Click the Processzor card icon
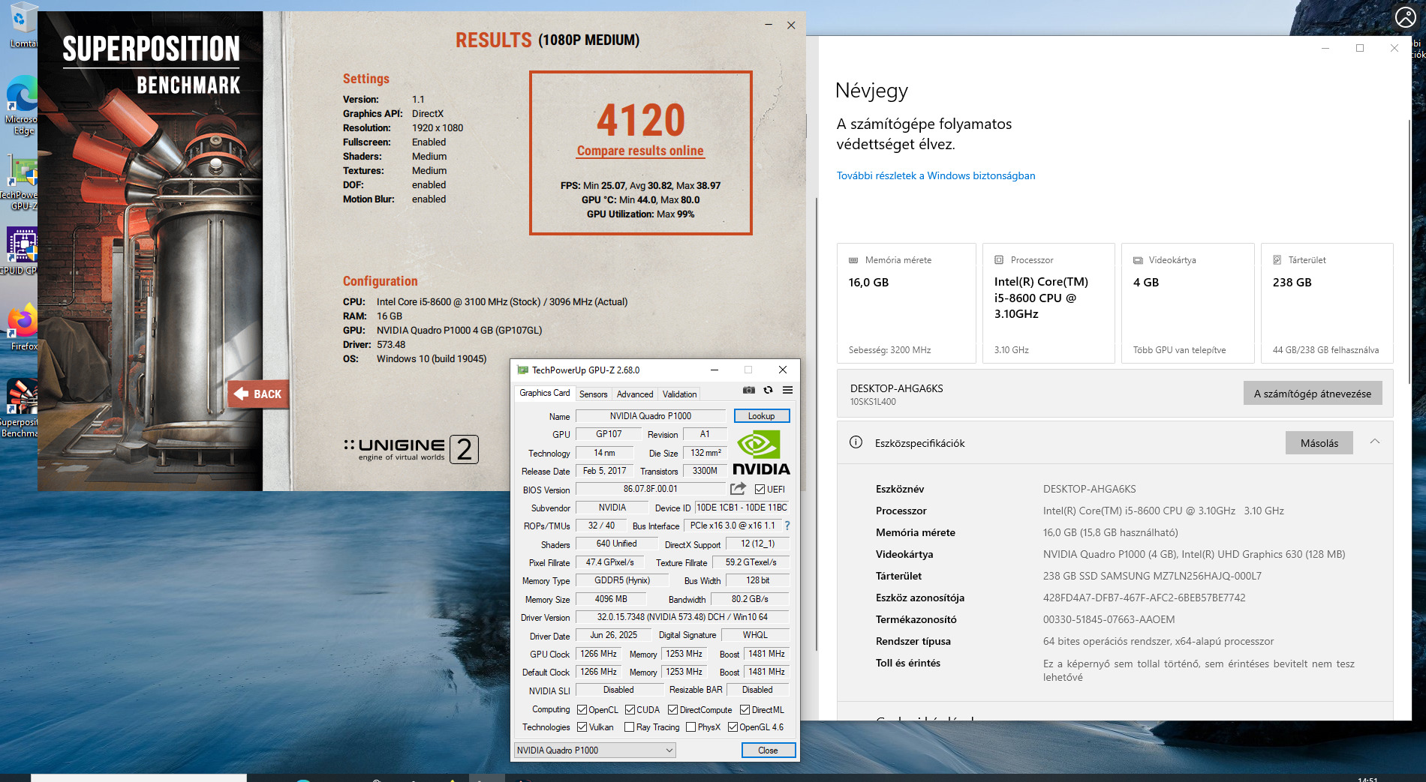Viewport: 1426px width, 782px height. (999, 260)
